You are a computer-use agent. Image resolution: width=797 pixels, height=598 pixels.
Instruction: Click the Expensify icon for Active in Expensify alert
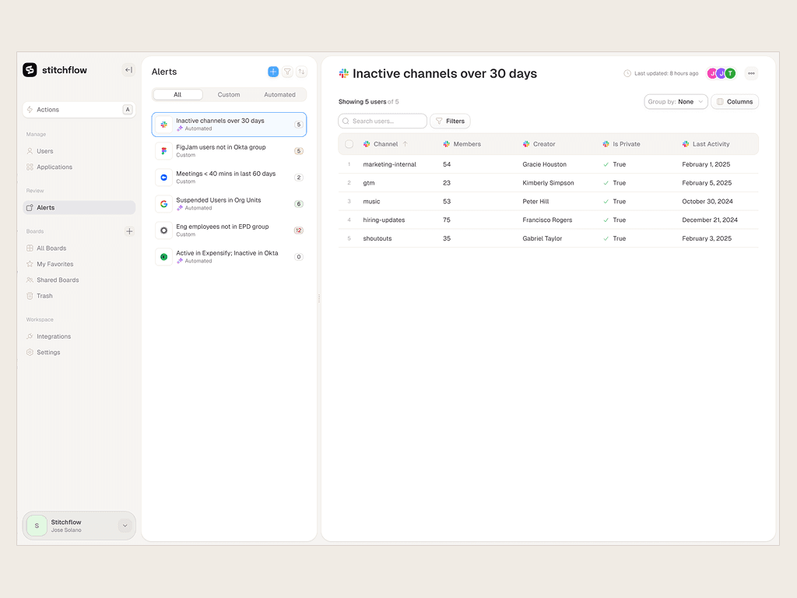click(x=163, y=257)
